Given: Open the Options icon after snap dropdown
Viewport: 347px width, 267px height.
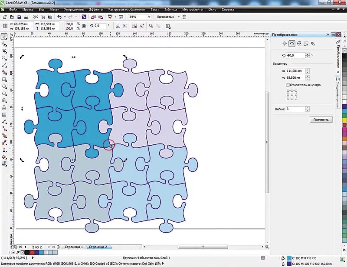Looking at the screenshot, I should [184, 17].
